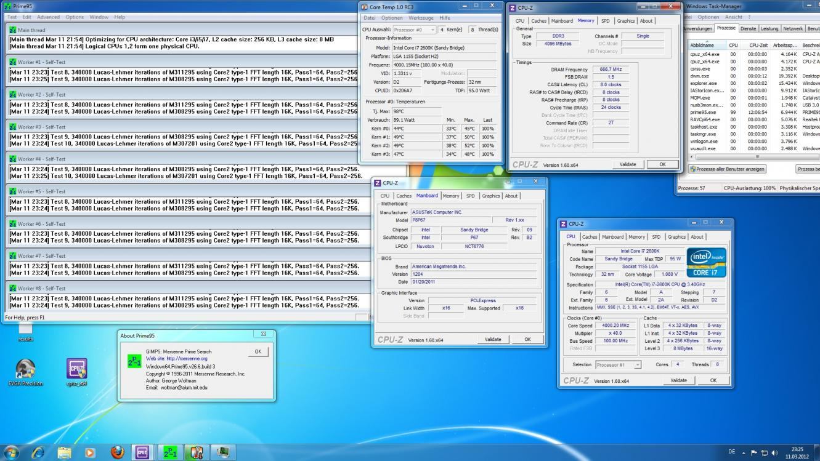Select the dwm.exe process row

[754, 76]
